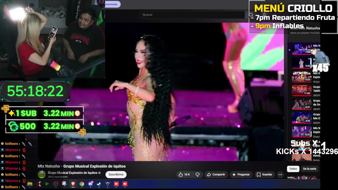Click the video title 'Mix Natusha - Grupo Musical Explosión de Iquitos'

pos(82,166)
